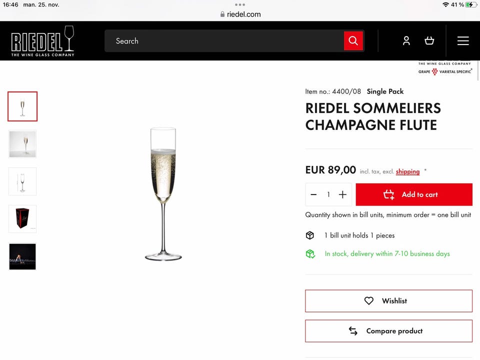Add product to Wishlist

click(x=388, y=301)
